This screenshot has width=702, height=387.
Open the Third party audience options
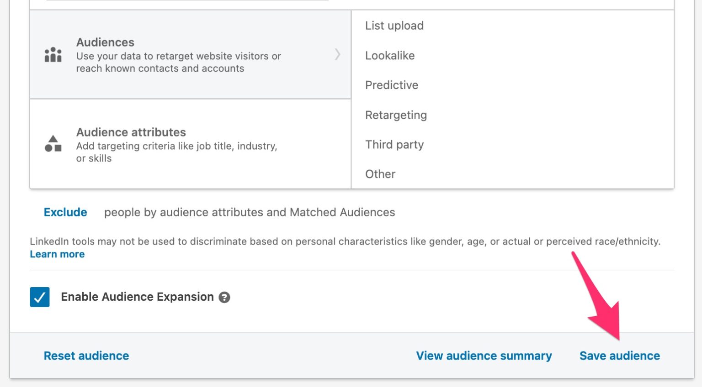394,145
